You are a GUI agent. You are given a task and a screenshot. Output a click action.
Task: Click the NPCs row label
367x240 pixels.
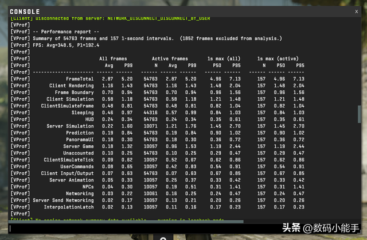[88, 187]
